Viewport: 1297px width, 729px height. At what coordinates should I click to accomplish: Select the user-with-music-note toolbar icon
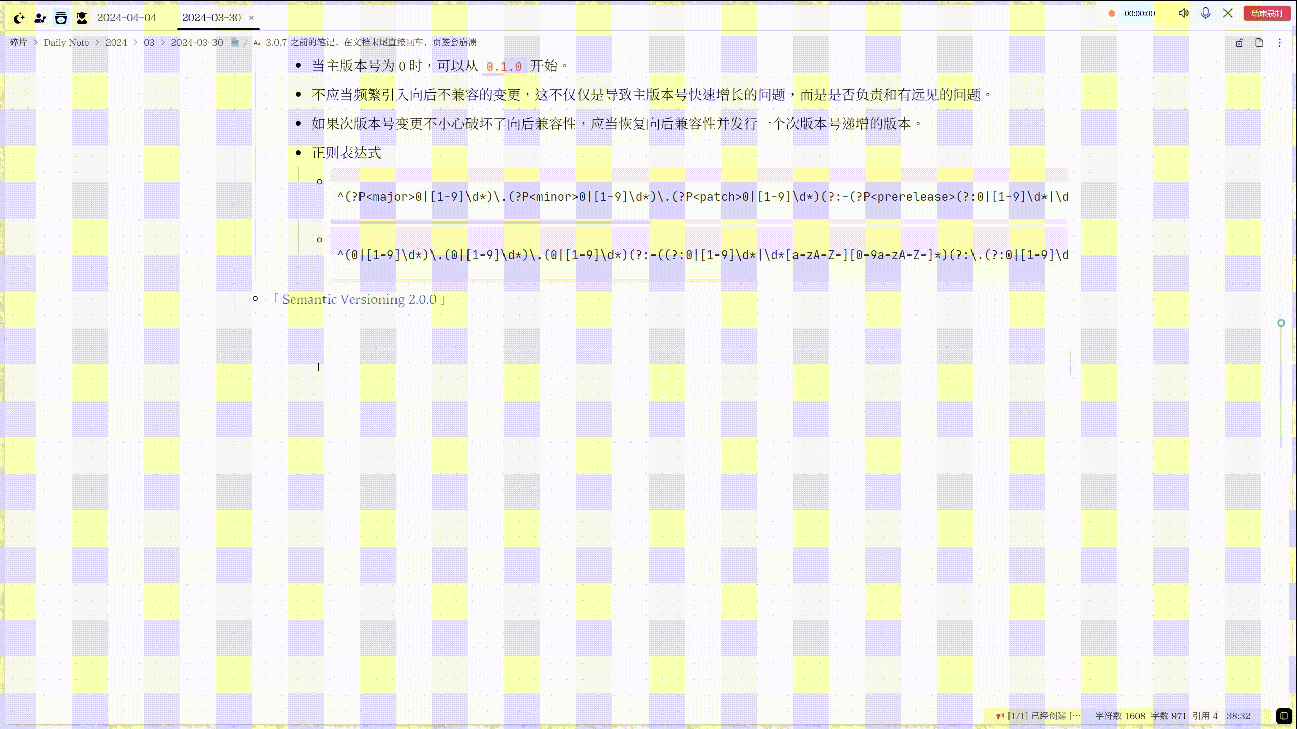pyautogui.click(x=40, y=18)
